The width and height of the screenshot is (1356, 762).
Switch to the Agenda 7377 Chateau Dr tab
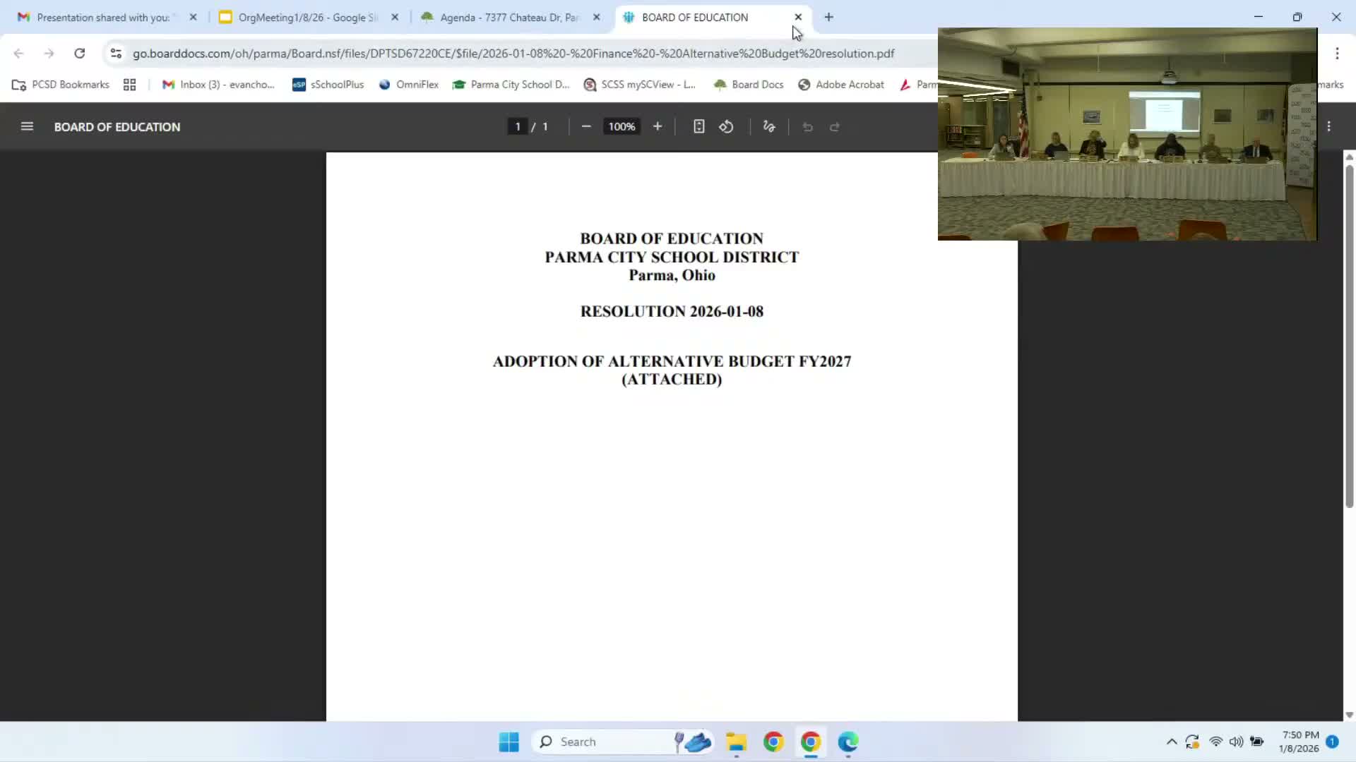click(509, 18)
